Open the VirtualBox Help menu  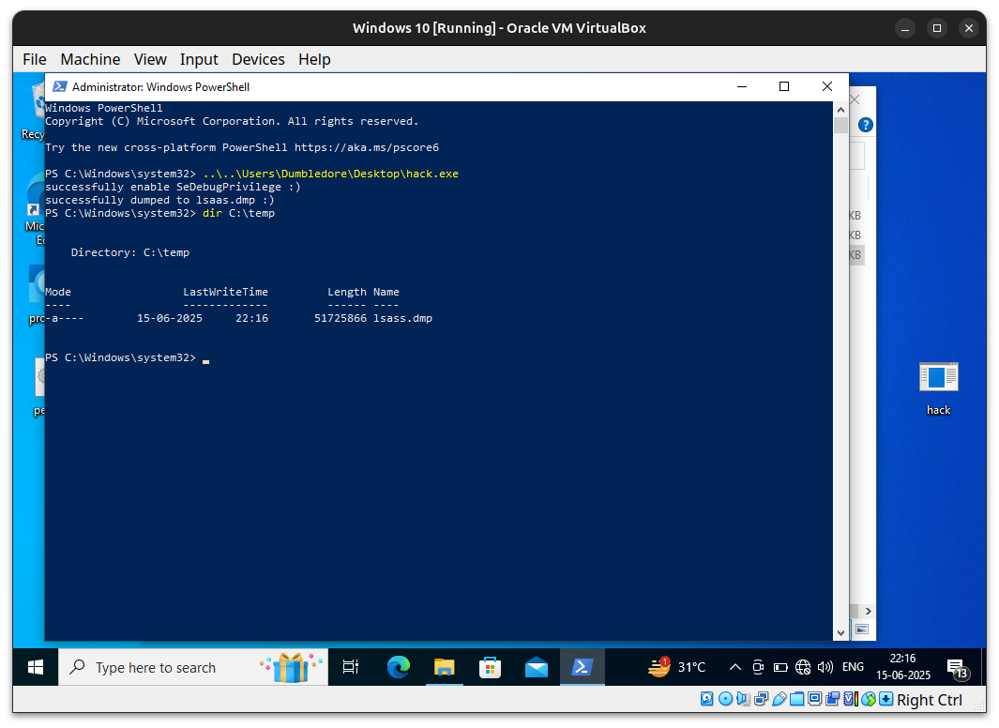click(x=315, y=59)
